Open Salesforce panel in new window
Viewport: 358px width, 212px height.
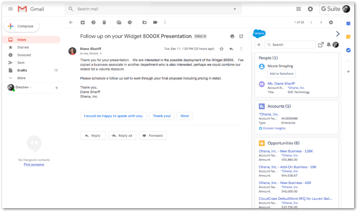point(321,44)
